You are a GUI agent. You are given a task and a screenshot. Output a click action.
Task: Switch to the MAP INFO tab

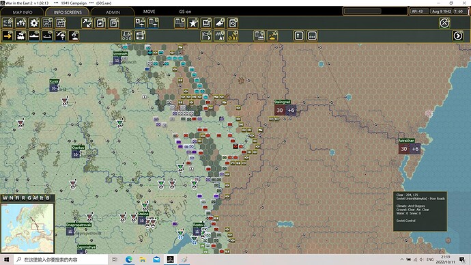(x=23, y=12)
